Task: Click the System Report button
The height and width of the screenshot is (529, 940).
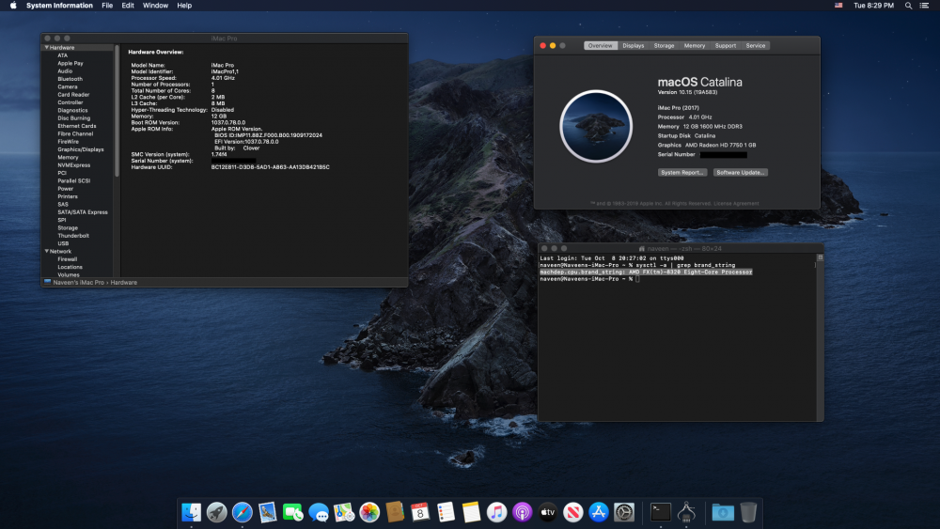Action: pos(682,173)
